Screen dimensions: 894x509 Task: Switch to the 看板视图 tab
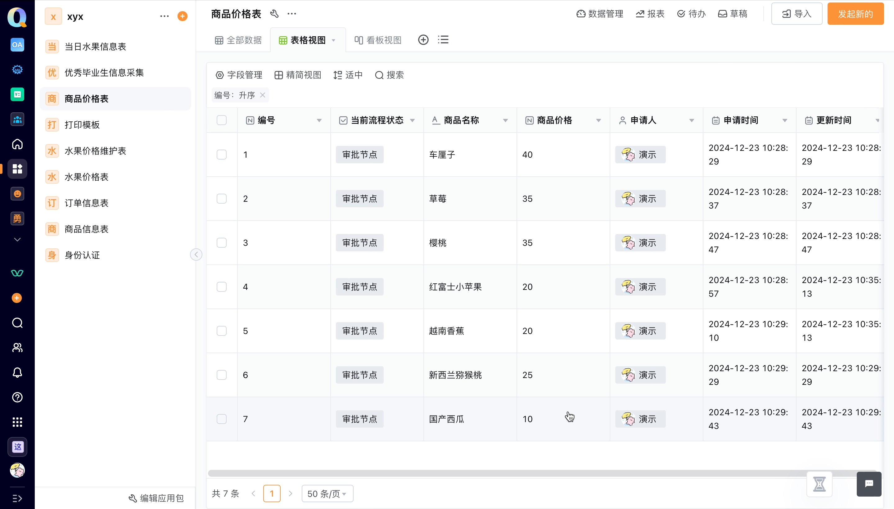(x=378, y=40)
